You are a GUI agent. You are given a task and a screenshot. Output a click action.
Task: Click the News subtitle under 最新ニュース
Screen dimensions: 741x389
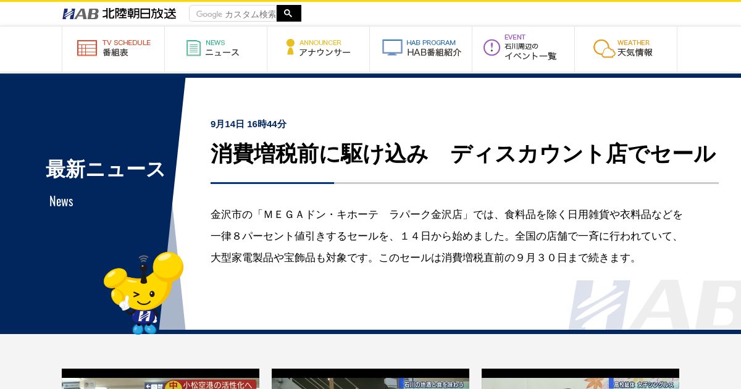[61, 201]
